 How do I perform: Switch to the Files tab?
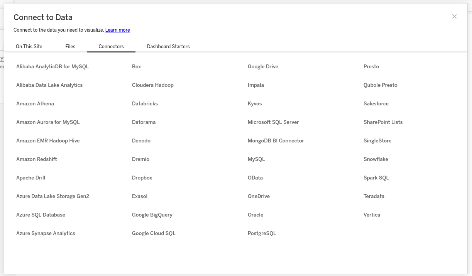tap(70, 46)
